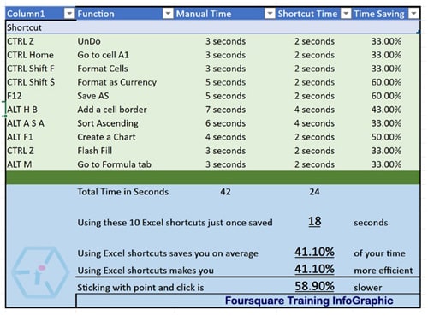This screenshot has width=428, height=316.
Task: Expand the Manual Time filter dropdown
Action: (x=270, y=14)
